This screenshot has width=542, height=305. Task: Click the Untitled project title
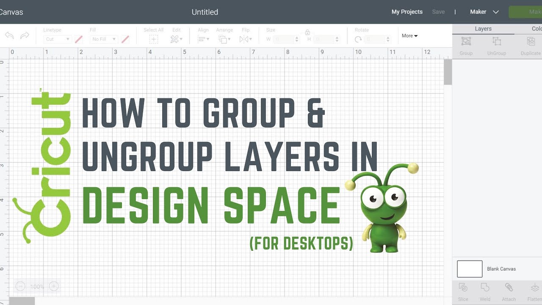tap(205, 12)
